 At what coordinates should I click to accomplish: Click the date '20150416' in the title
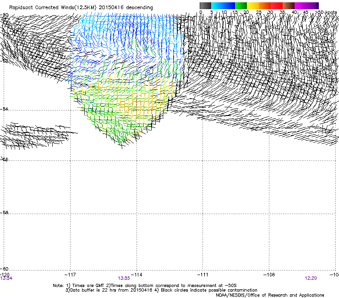pyautogui.click(x=111, y=8)
